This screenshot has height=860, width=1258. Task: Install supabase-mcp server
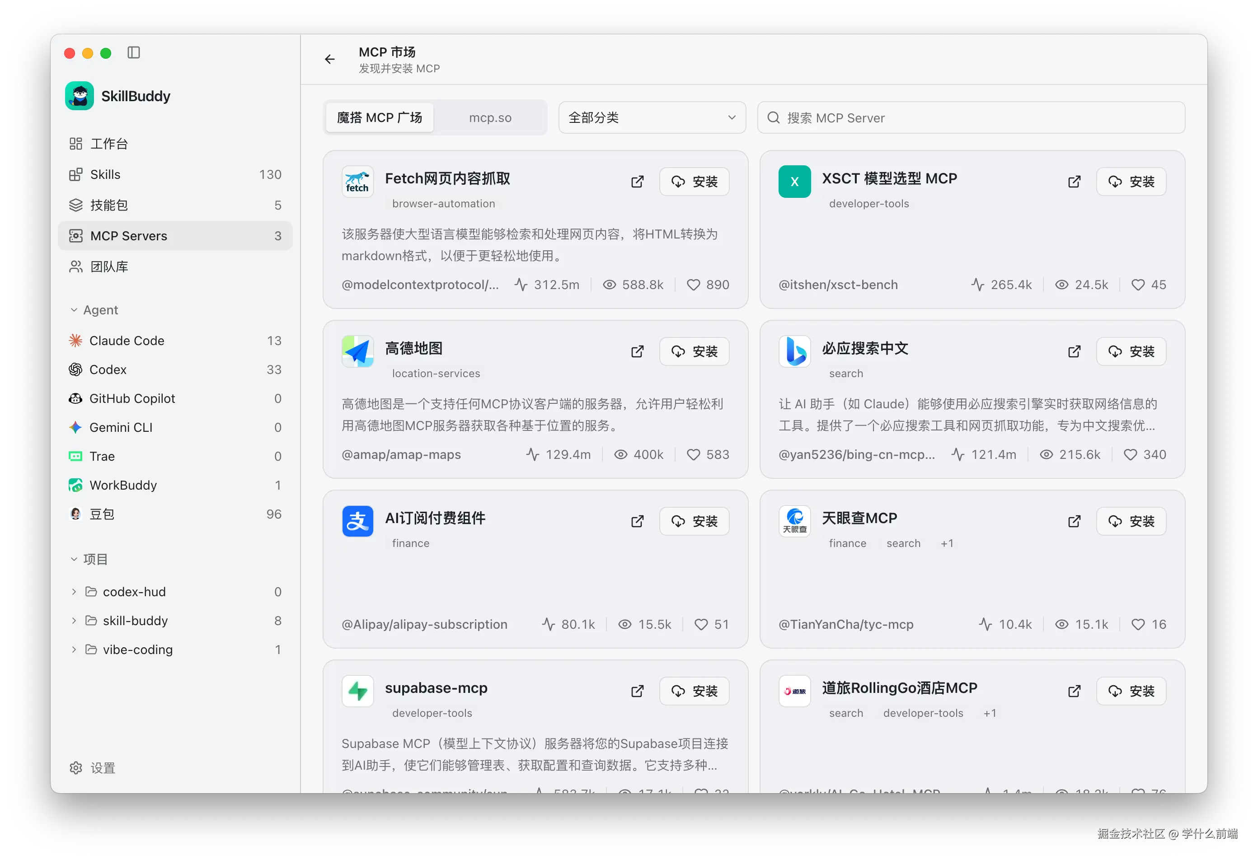tap(694, 691)
